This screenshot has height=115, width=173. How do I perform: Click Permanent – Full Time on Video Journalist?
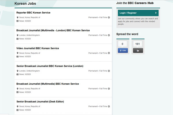coord(97,53)
